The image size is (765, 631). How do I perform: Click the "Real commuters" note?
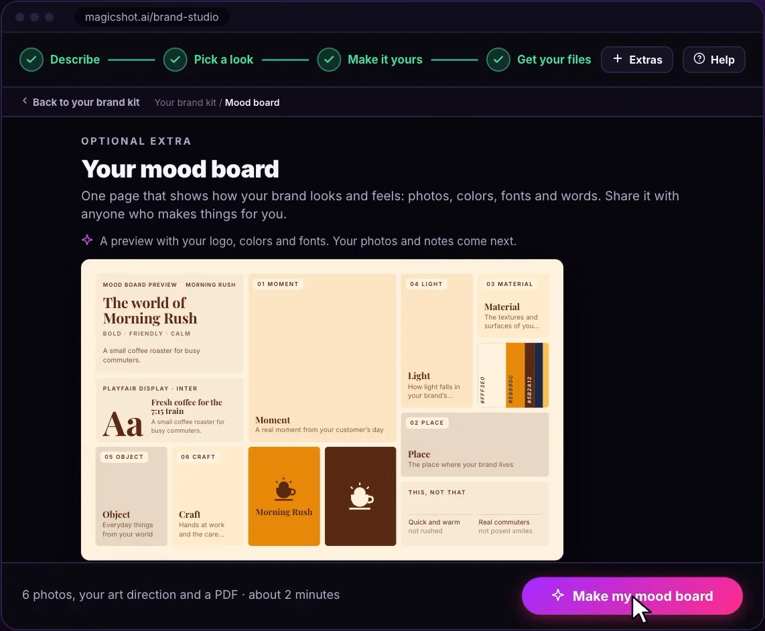[504, 522]
